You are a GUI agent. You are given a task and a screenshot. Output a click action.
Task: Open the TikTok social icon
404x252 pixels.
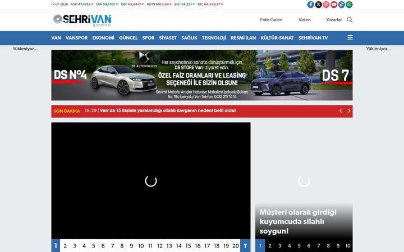[x=341, y=4]
